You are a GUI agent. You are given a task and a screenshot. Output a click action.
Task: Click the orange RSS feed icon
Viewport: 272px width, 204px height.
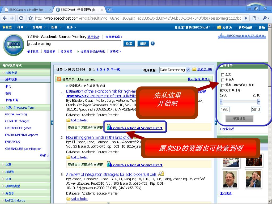pos(59,79)
